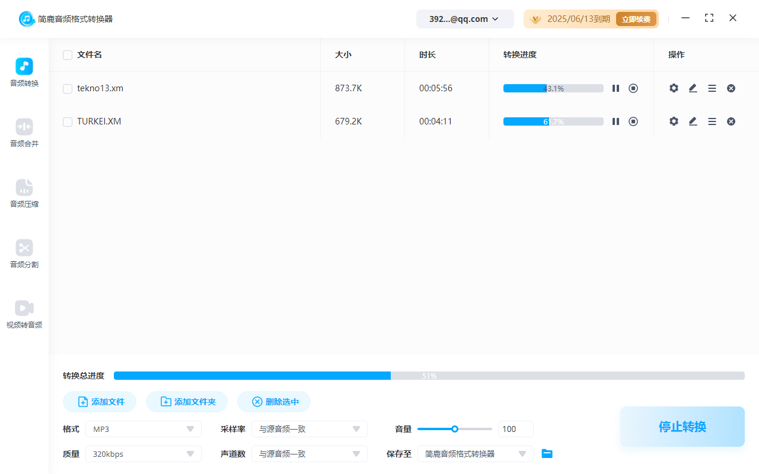Viewport: 759px width, 474px height.
Task: Switch to the 音频合并 tab
Action: pyautogui.click(x=24, y=133)
